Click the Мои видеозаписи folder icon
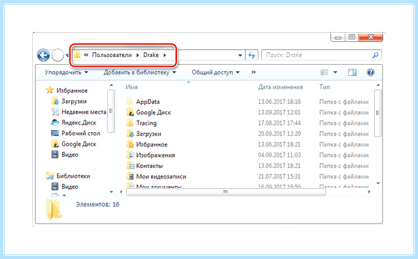Screen dimensions: 418x259 coord(130,176)
